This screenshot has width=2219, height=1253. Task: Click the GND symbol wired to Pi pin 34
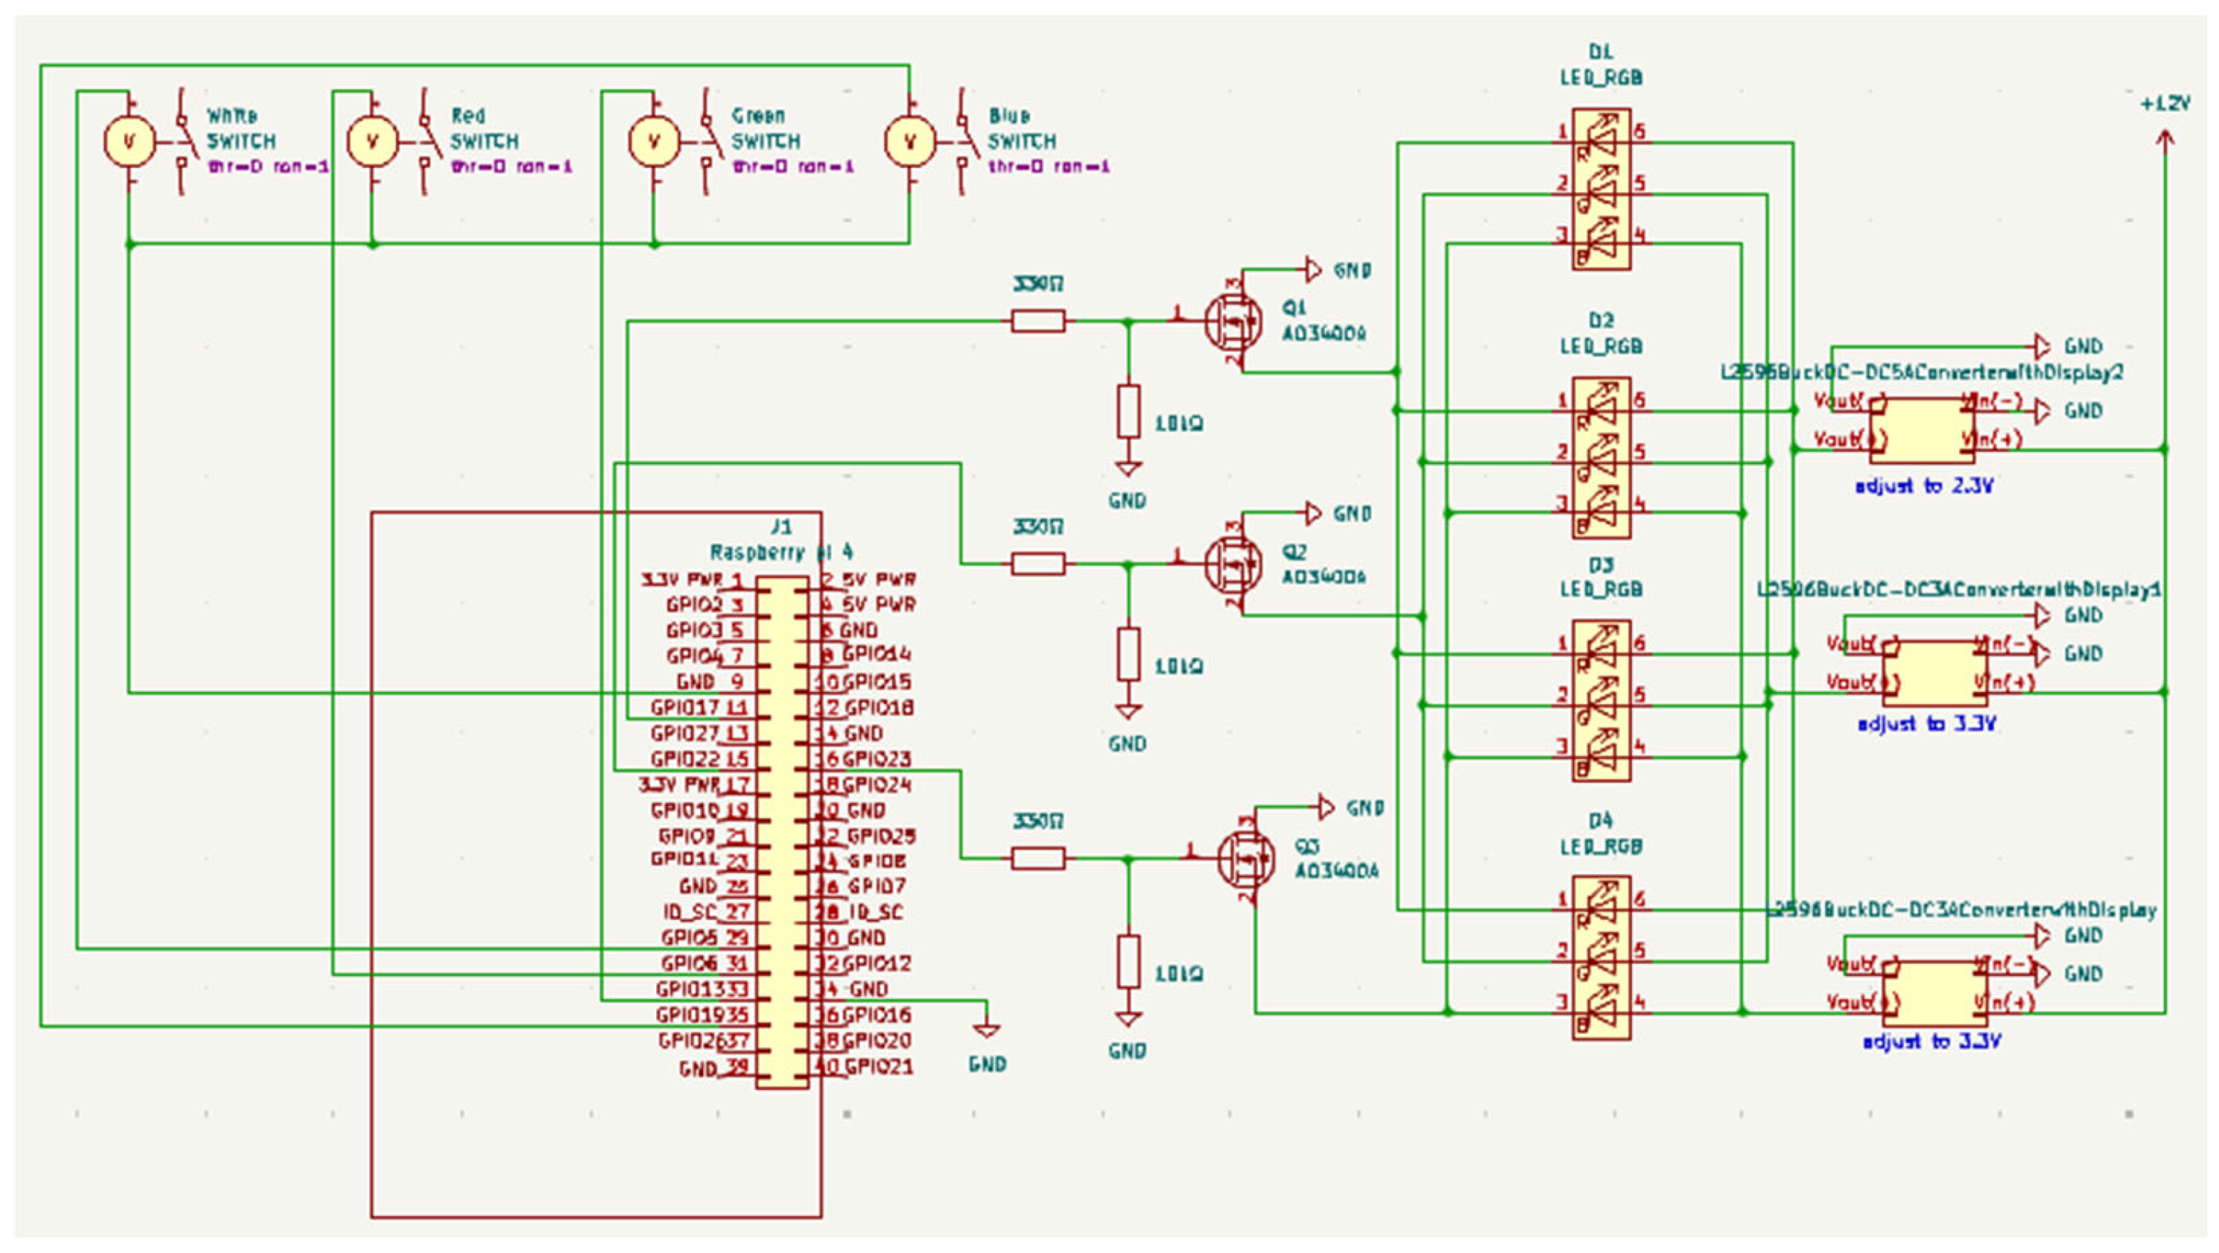coord(987,1031)
